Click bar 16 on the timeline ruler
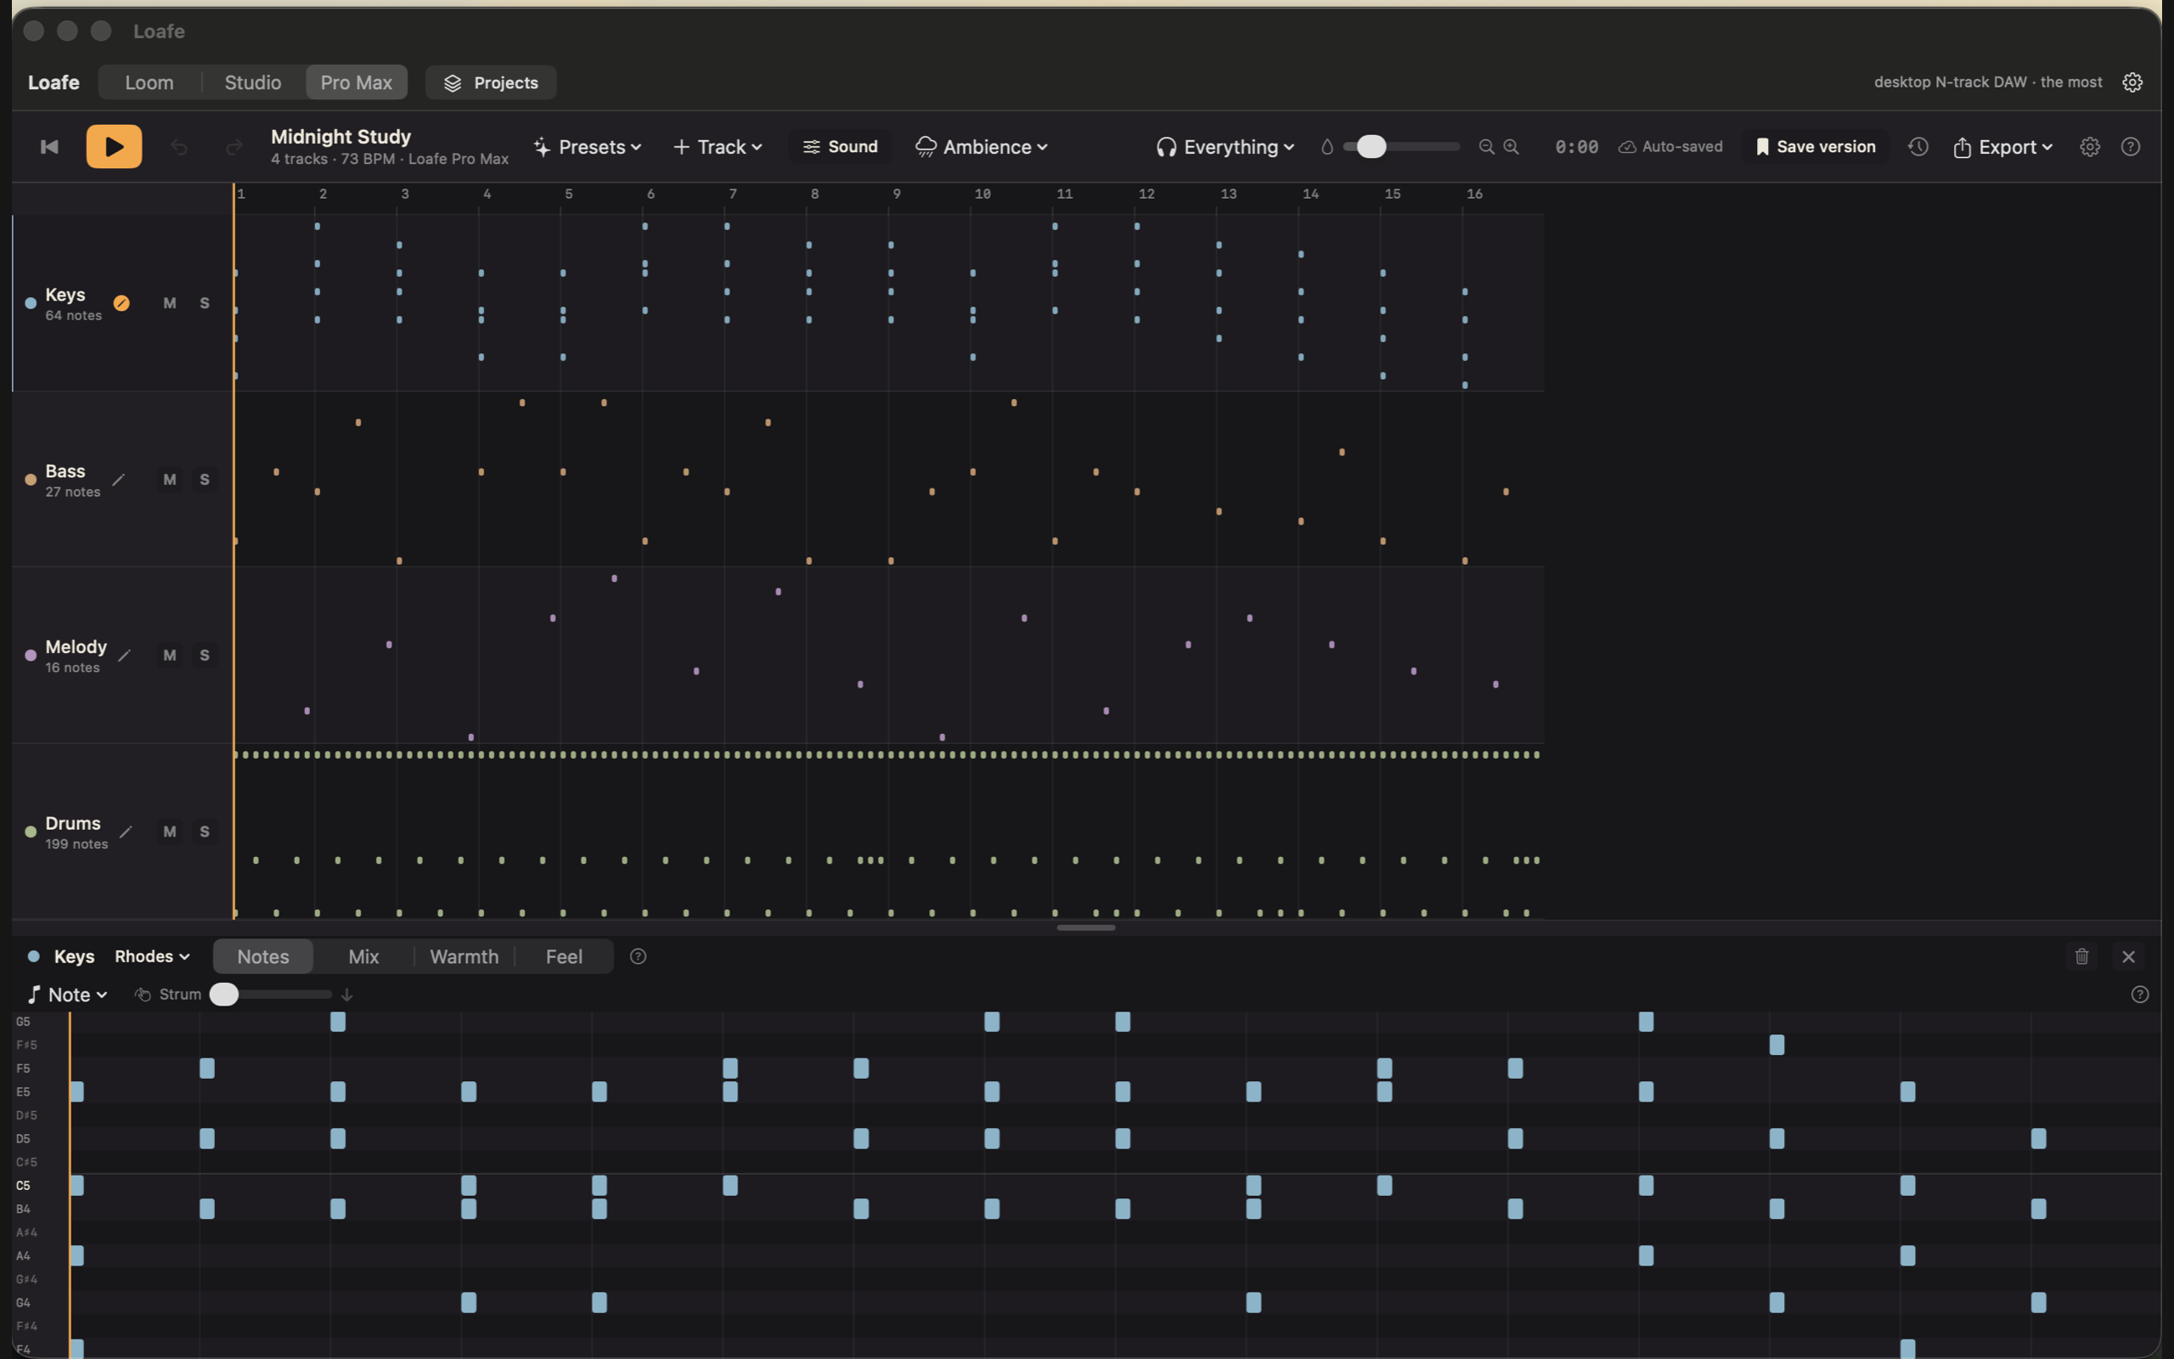Screen dimensions: 2174x1359 point(1474,194)
